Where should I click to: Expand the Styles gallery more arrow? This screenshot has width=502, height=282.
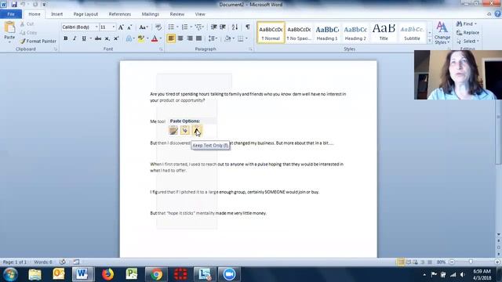tap(430, 41)
